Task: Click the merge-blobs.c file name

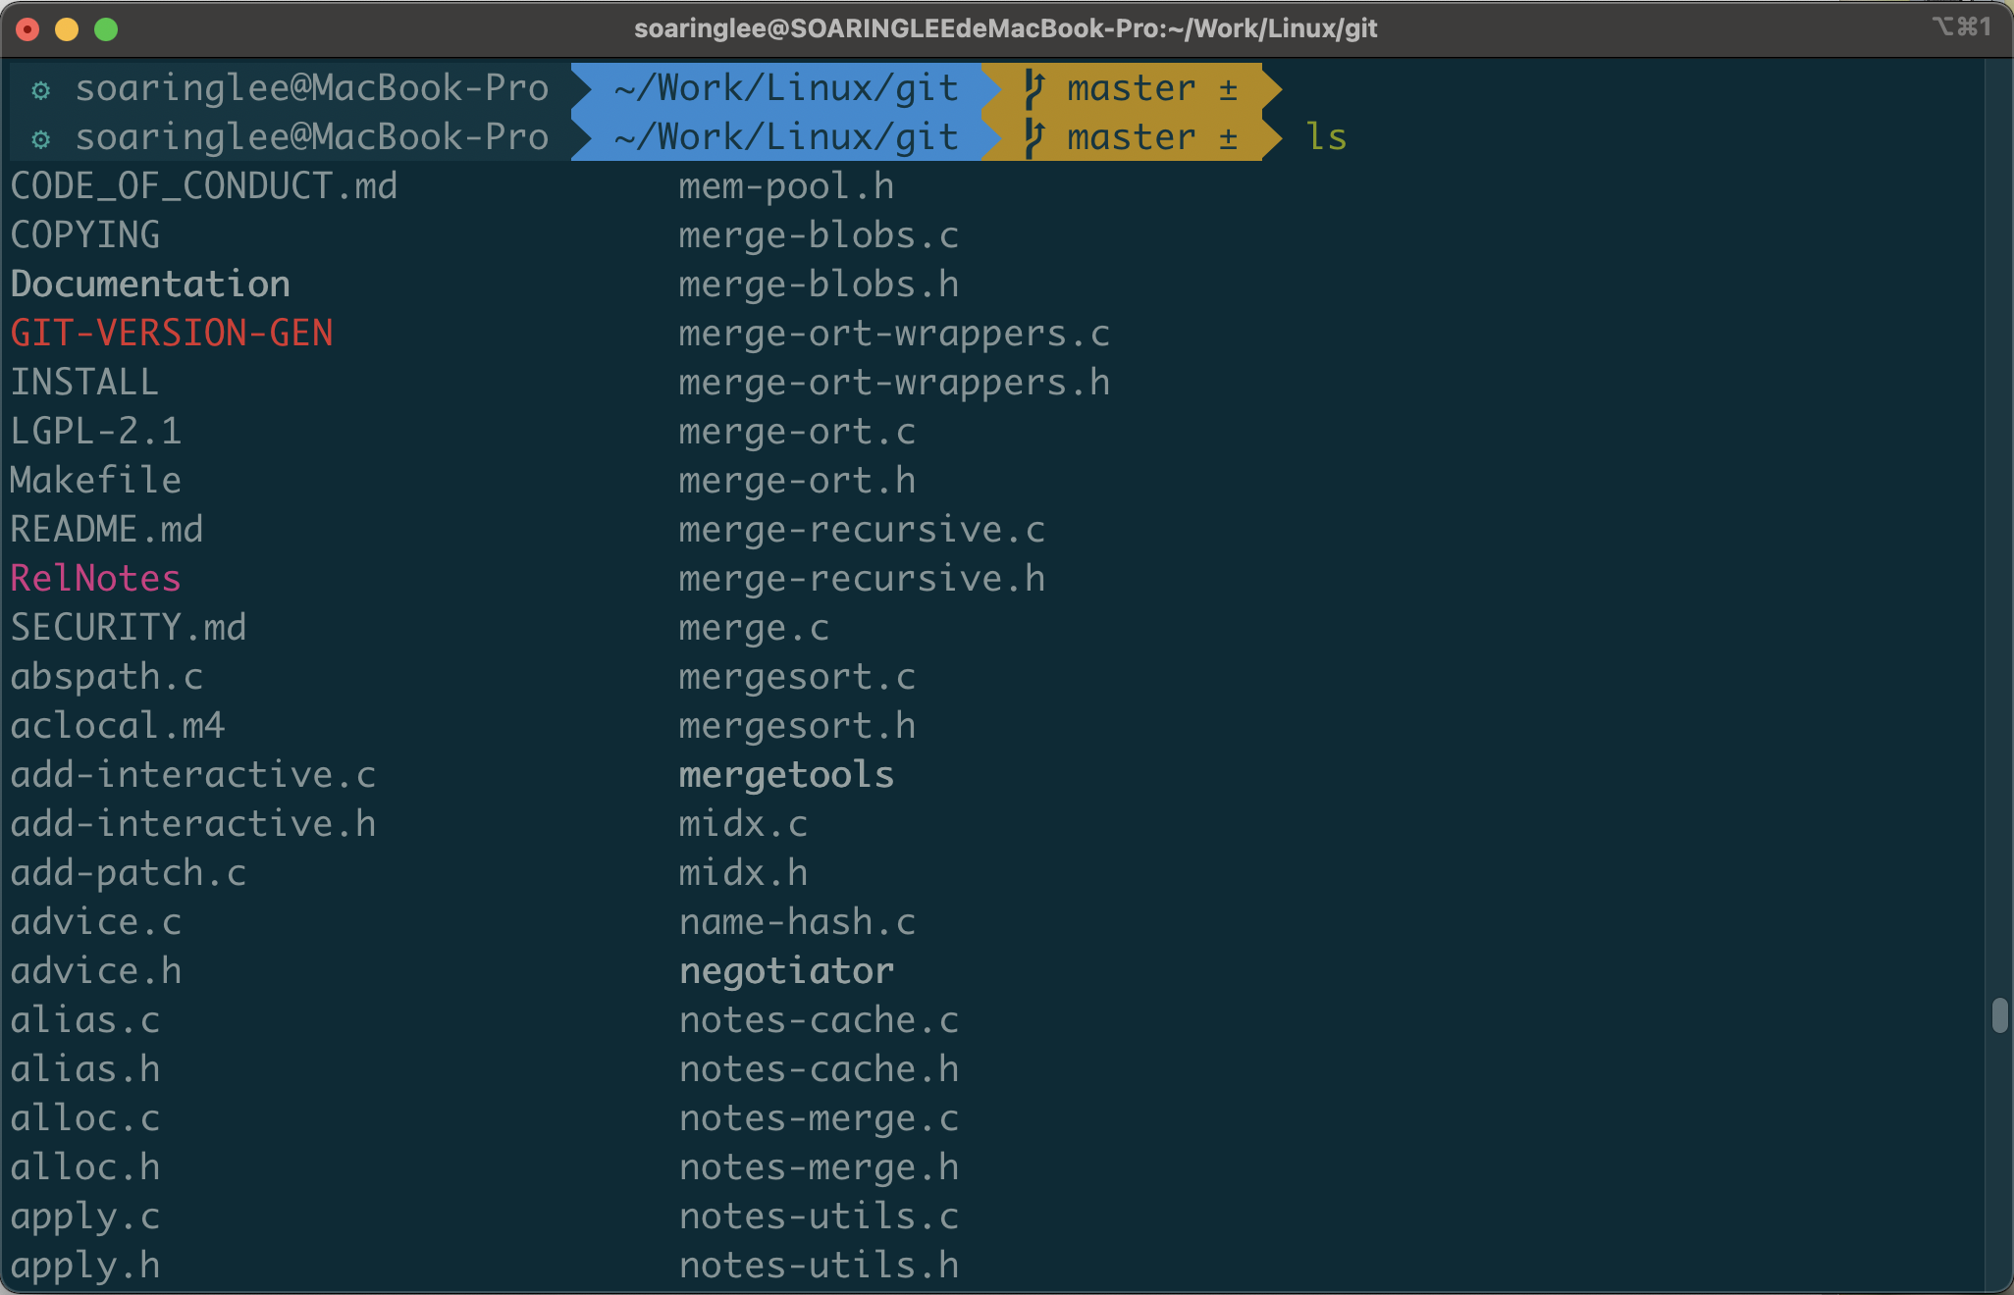Action: 820,235
